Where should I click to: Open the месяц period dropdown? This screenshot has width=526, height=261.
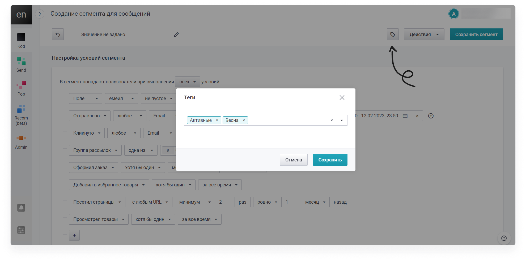click(315, 202)
